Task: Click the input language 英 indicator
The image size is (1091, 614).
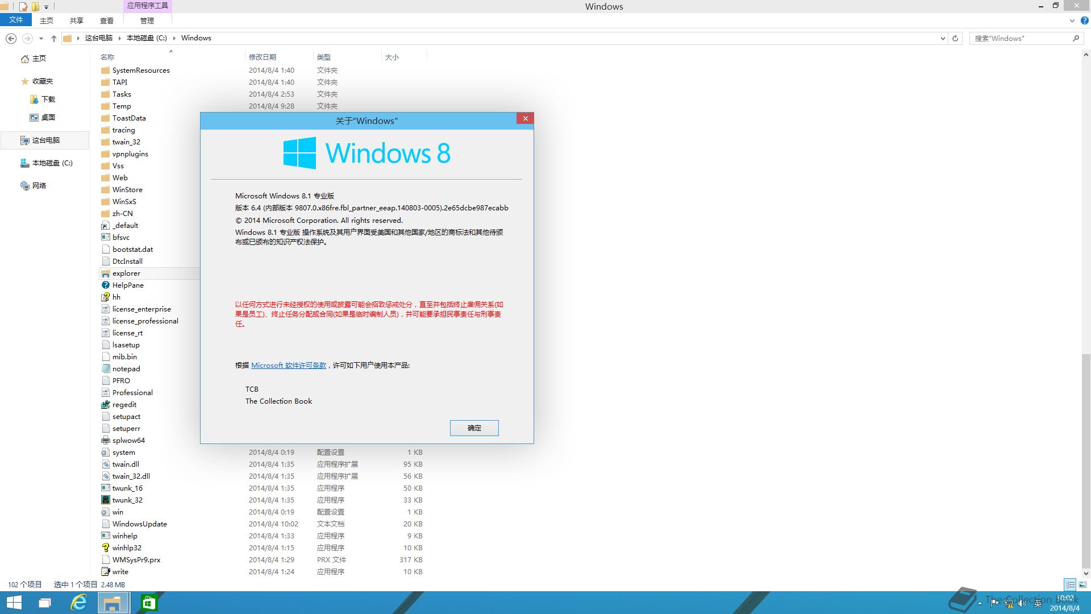Action: click(x=1038, y=603)
